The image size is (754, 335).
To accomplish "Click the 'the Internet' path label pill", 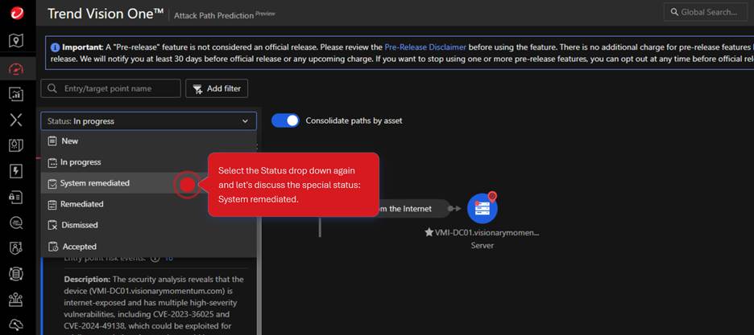I will [413, 209].
